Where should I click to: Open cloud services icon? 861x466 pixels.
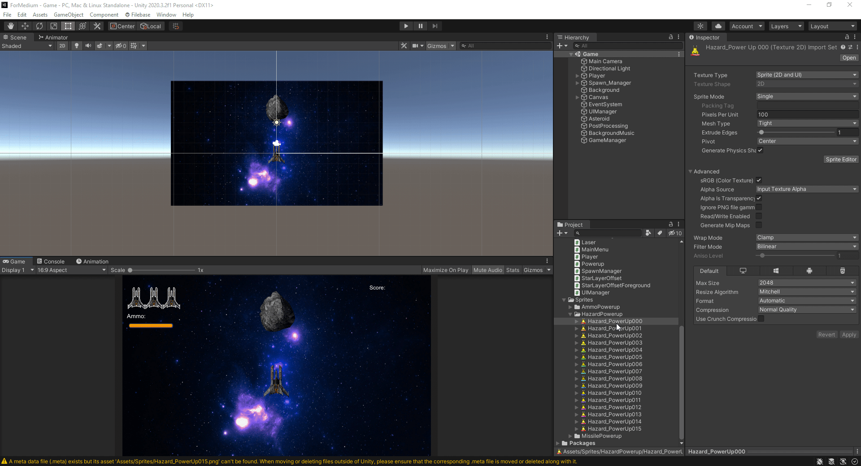[x=718, y=26]
